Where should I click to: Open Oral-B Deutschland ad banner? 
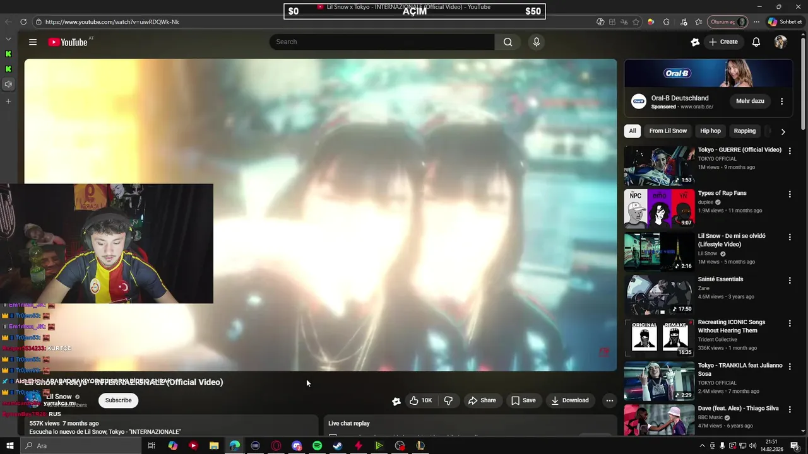(x=708, y=73)
